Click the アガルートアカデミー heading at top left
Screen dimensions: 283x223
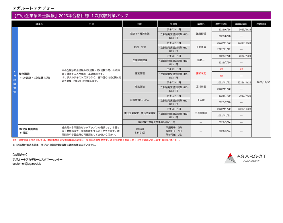(x=34, y=9)
